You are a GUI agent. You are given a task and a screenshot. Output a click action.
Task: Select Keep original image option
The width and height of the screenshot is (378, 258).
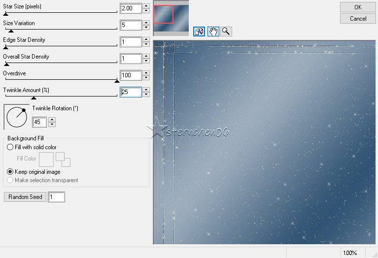[10, 172]
